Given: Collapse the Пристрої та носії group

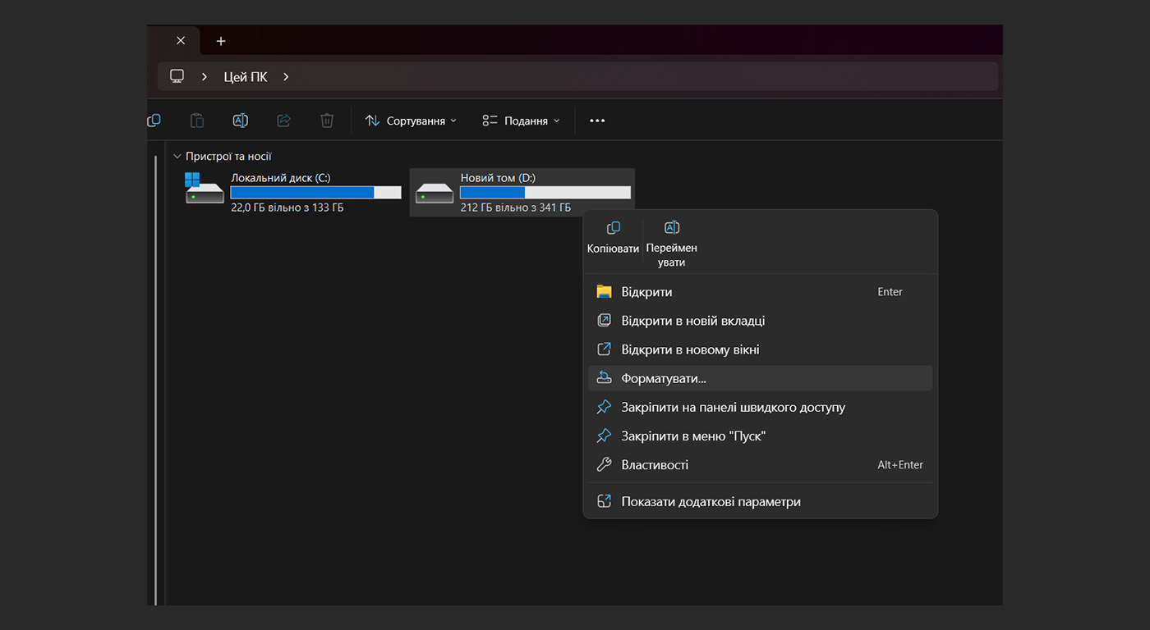Looking at the screenshot, I should (177, 156).
